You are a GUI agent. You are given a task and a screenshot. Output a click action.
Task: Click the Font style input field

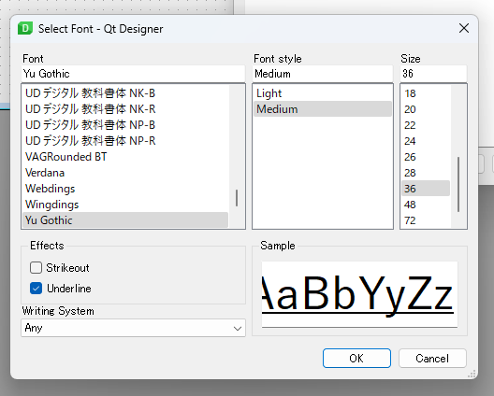click(323, 74)
